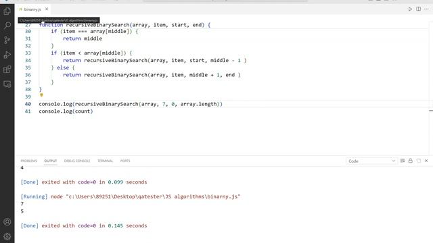
Task: Switch to the Problems panel tab
Action: [x=28, y=161]
